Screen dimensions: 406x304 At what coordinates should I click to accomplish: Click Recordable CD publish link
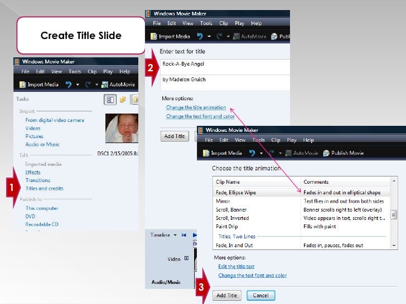(x=42, y=224)
